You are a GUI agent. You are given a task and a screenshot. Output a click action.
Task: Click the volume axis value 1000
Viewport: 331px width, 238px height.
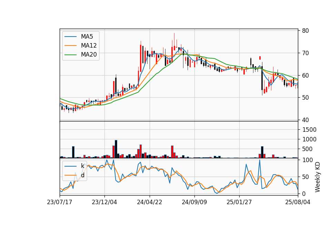pos(309,139)
